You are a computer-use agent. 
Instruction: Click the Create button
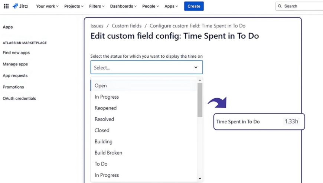click(194, 6)
